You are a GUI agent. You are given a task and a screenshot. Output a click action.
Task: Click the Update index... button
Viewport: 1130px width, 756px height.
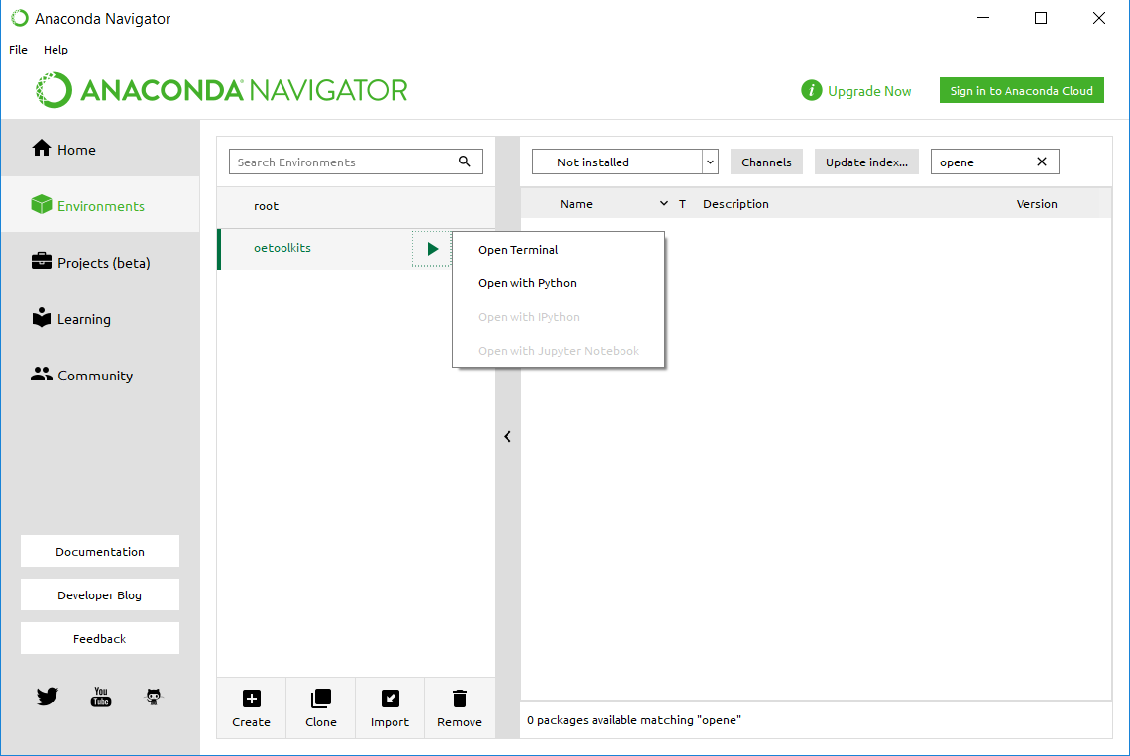pos(866,162)
